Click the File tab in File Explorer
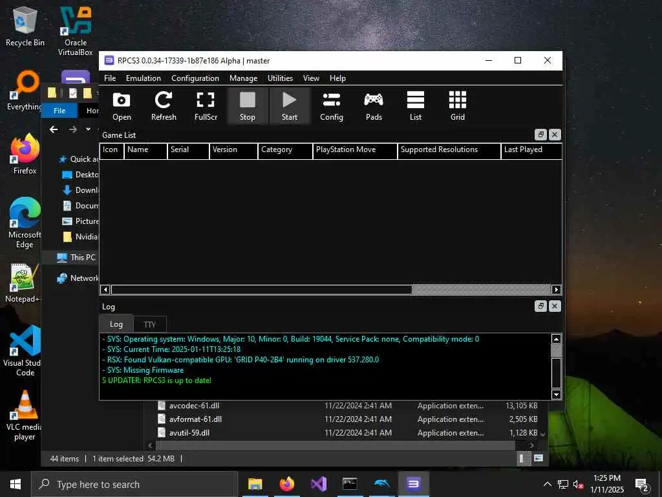Viewport: 662px width, 497px height. pyautogui.click(x=59, y=110)
